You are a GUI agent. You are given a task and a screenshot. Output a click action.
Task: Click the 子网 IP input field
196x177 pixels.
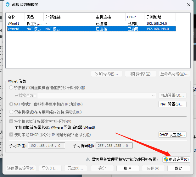[x=47, y=146]
